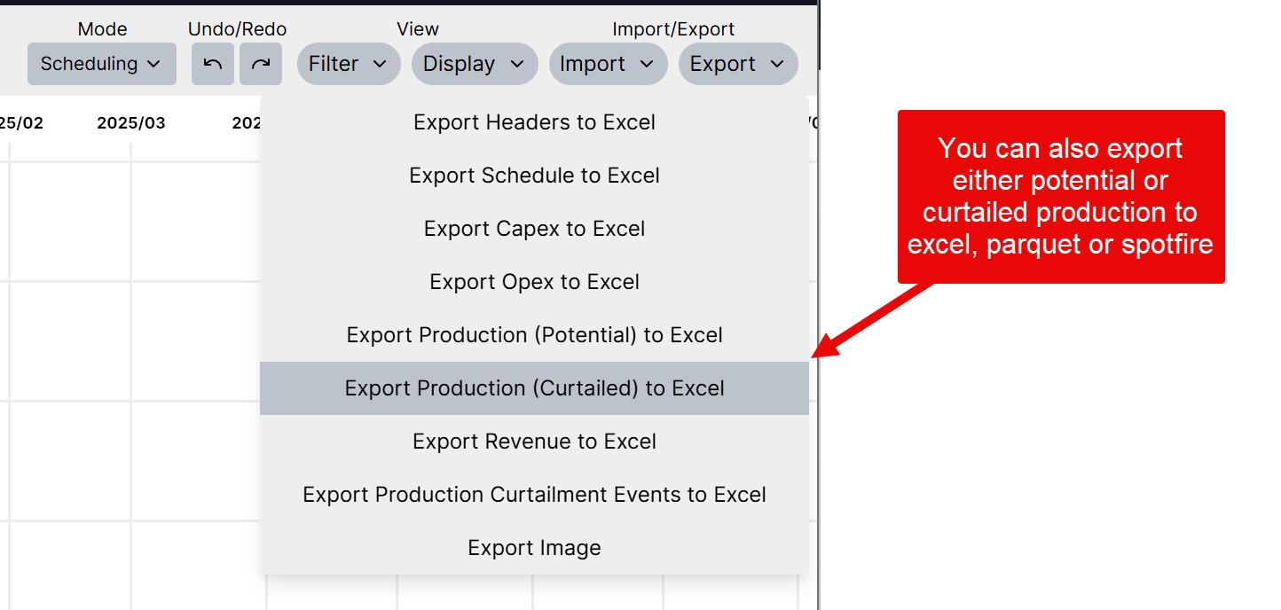The width and height of the screenshot is (1281, 610).
Task: Select Export Capex to Excel
Action: (x=534, y=229)
